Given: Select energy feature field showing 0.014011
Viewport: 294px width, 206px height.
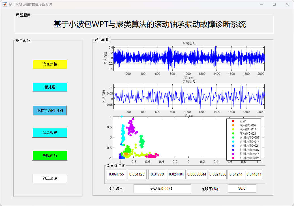Looking at the screenshot, I should (254, 174).
